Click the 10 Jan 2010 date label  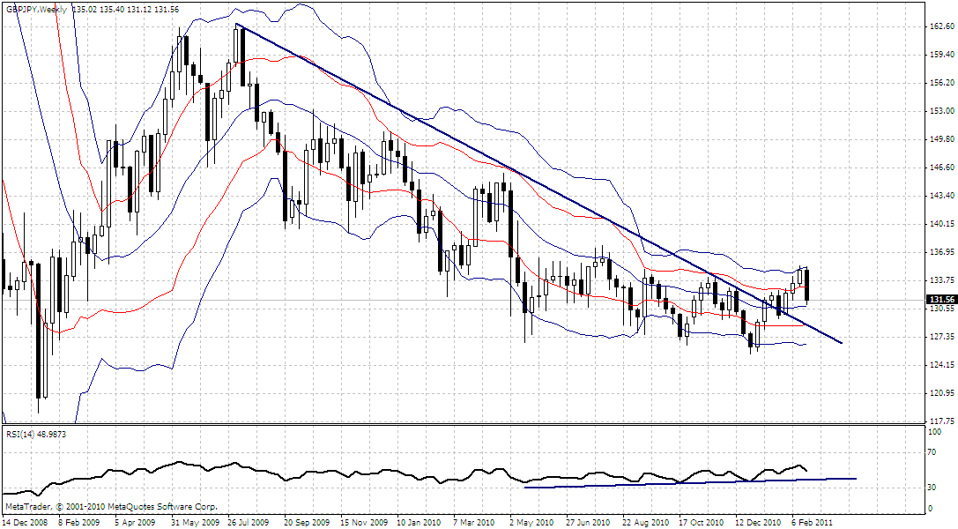pos(420,522)
